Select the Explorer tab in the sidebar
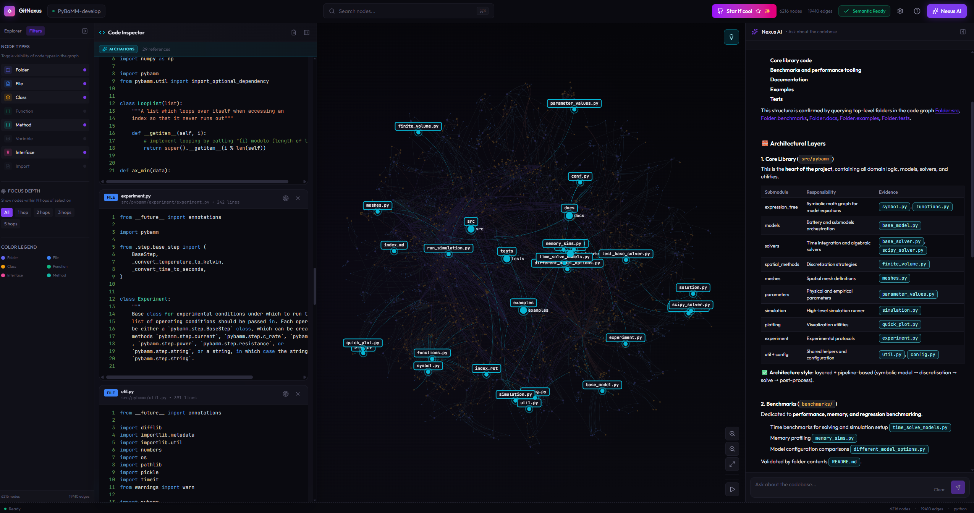The image size is (974, 513). [13, 31]
